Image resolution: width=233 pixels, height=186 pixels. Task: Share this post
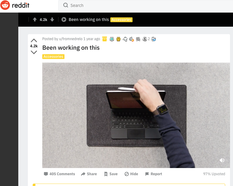[x=89, y=174]
